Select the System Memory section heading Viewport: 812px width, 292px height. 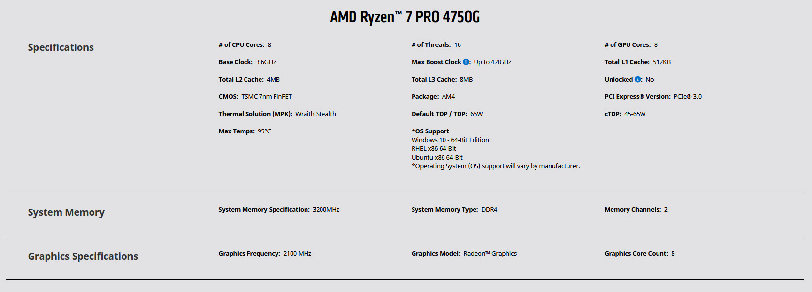point(66,212)
